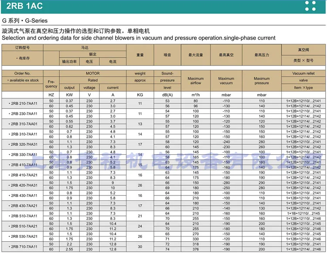Click the weight value "30" for 2RB 710-7AA11

pyautogui.click(x=140, y=246)
